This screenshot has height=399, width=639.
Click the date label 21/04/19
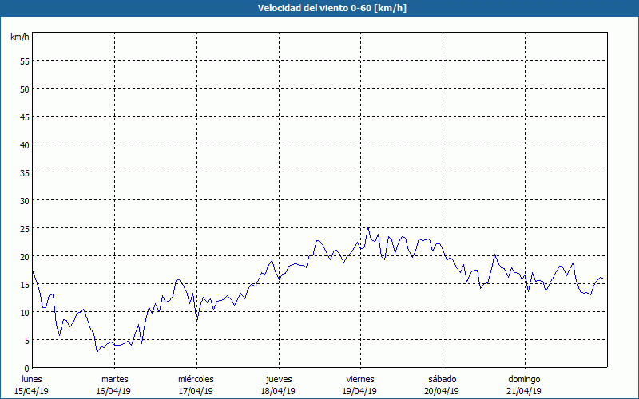pyautogui.click(x=524, y=391)
